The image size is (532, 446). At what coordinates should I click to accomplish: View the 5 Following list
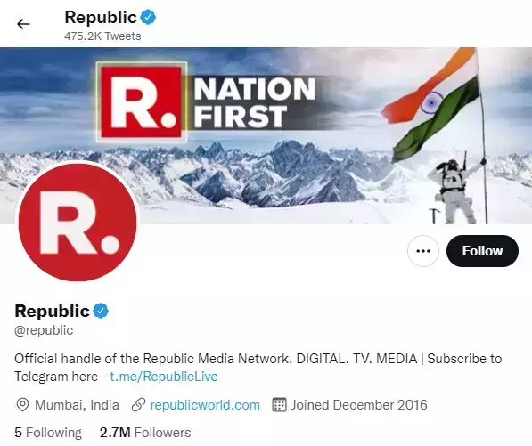48,433
